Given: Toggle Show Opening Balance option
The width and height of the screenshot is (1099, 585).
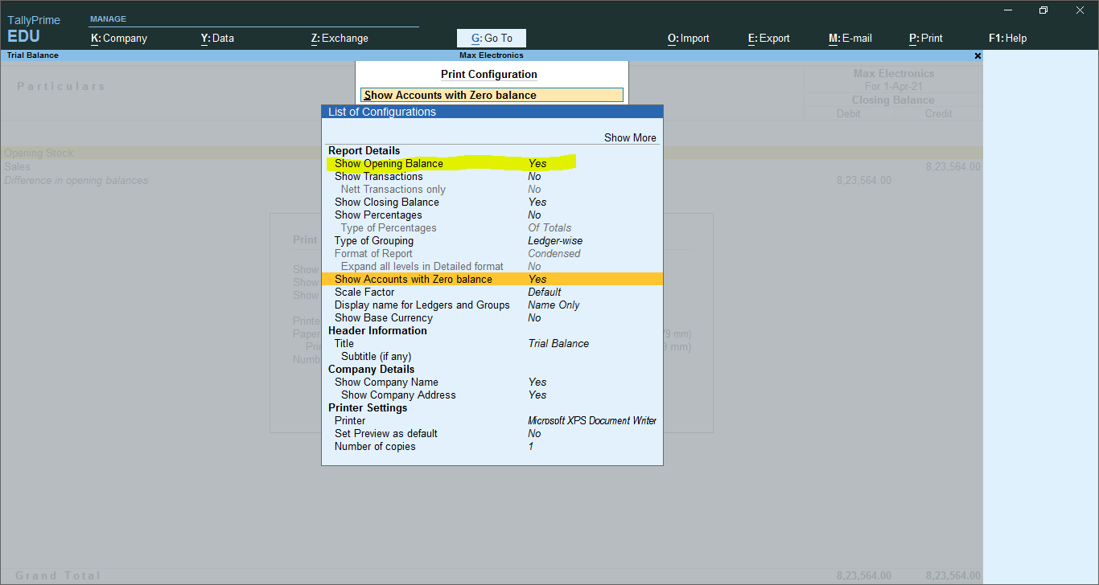Looking at the screenshot, I should (x=492, y=163).
